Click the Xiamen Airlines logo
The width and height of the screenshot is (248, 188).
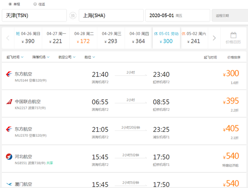click(9, 184)
